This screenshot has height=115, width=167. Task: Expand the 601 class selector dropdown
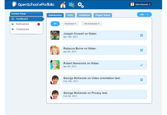pyautogui.click(x=144, y=15)
